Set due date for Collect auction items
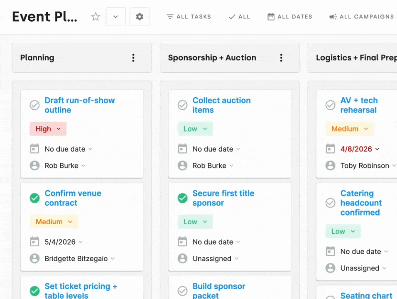 click(216, 149)
